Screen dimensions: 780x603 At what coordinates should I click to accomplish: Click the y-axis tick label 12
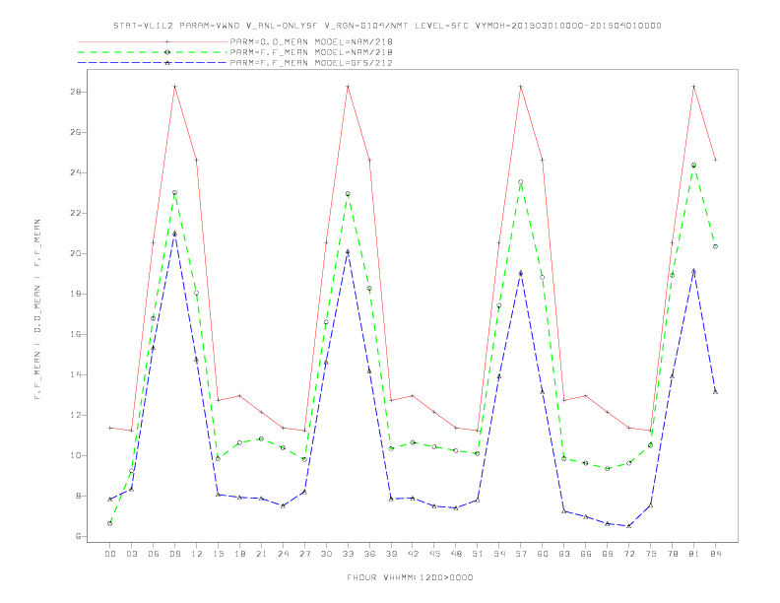coord(76,415)
